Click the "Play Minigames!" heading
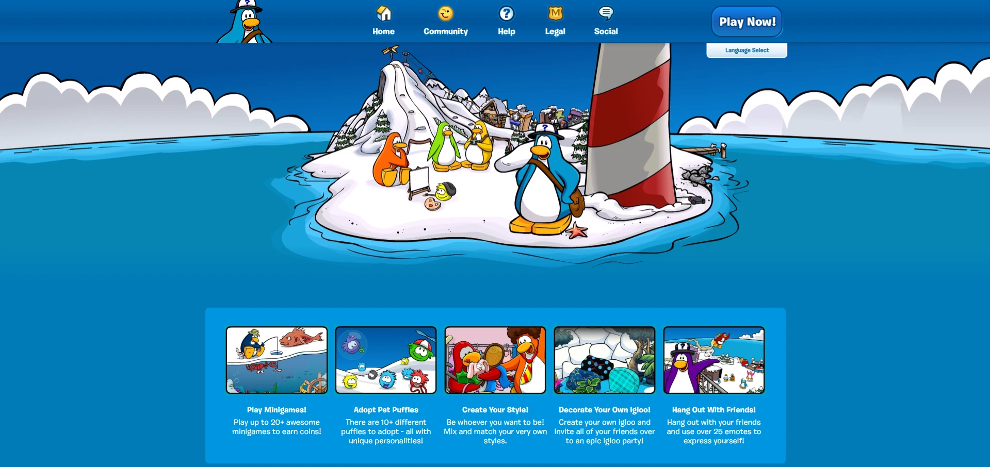Screen dimensions: 990x467 (x=277, y=410)
